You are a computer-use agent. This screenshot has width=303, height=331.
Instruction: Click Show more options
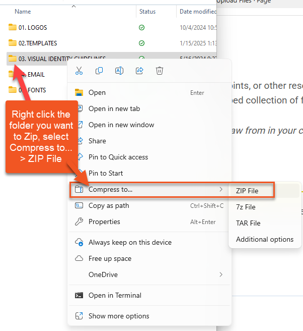click(119, 316)
